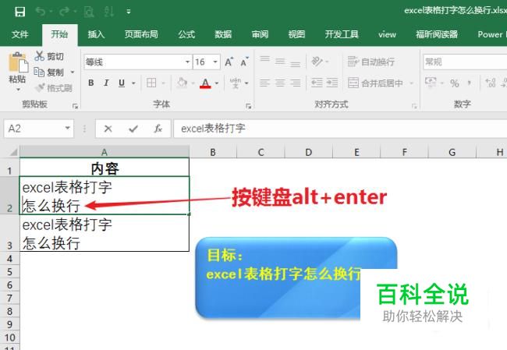Image resolution: width=507 pixels, height=350 pixels.
Task: Toggle bold formatting B
Action: [x=91, y=83]
